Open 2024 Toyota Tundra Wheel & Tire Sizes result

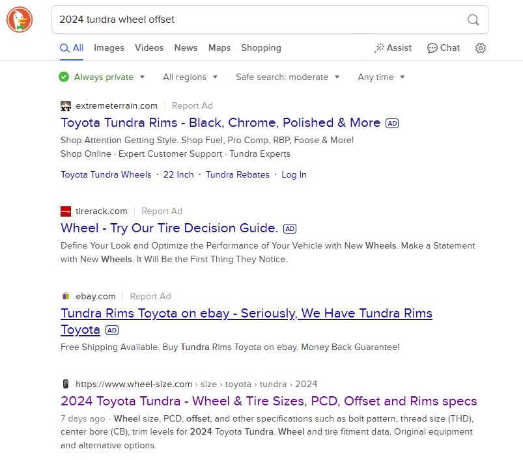[269, 401]
